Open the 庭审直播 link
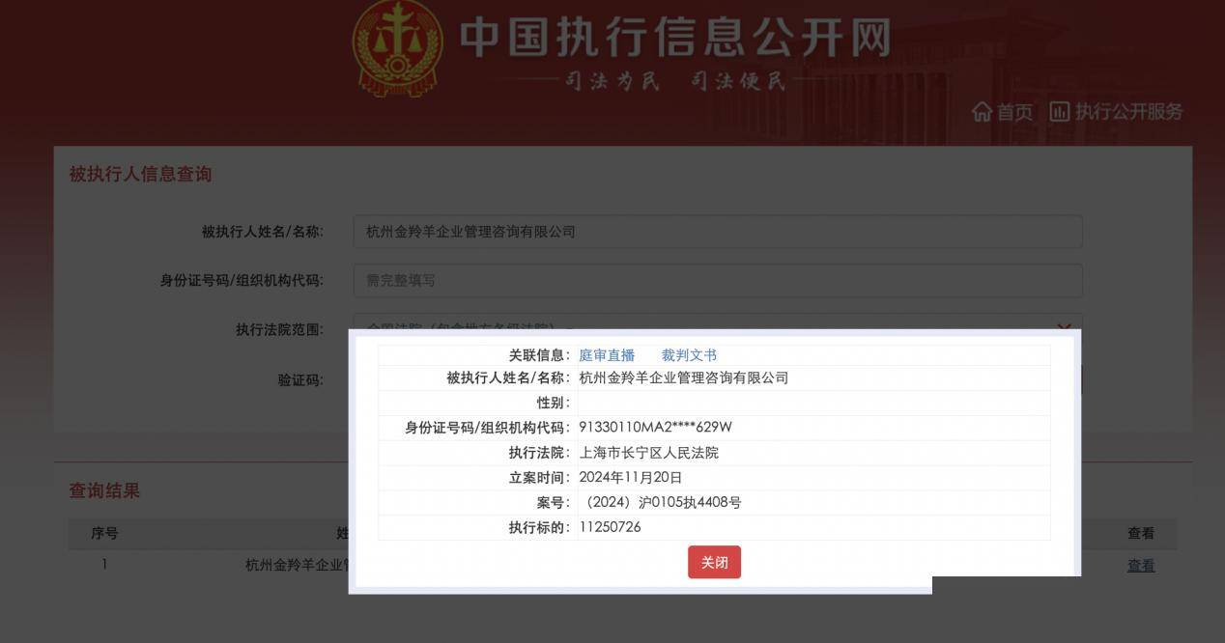 tap(607, 355)
